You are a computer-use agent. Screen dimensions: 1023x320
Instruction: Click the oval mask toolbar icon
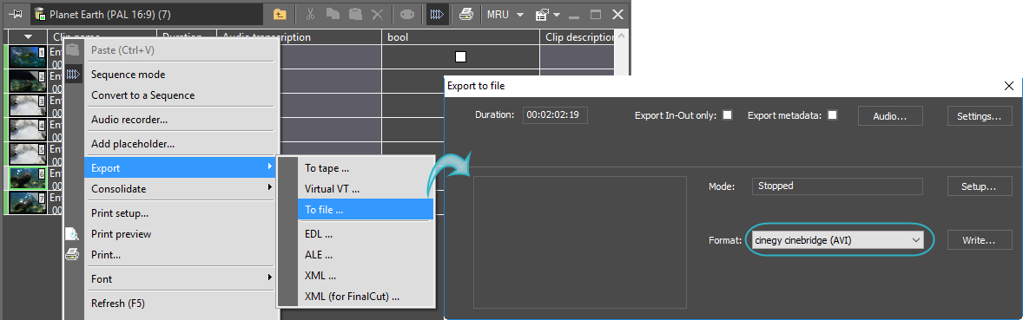click(x=407, y=14)
